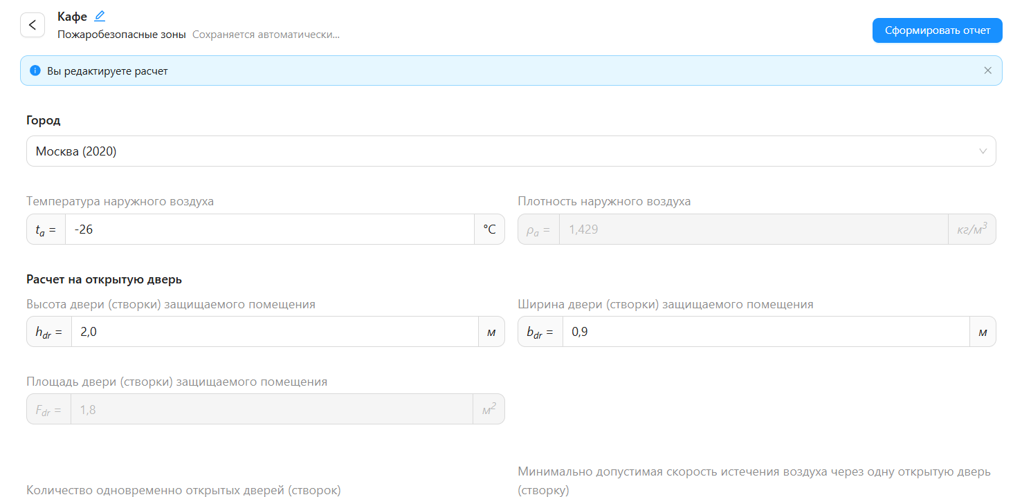
Task: Click the 'Кафе' project title
Action: 72,17
